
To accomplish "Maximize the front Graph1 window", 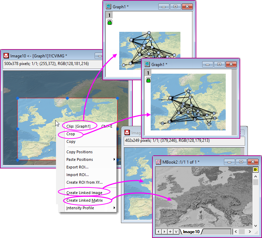I will coord(219,64).
